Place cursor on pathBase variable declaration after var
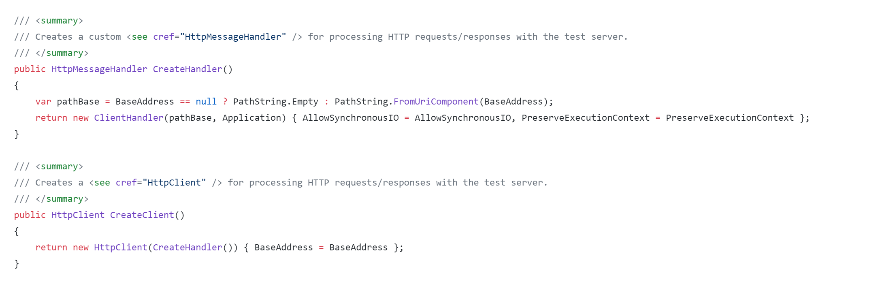880x284 pixels. point(78,102)
